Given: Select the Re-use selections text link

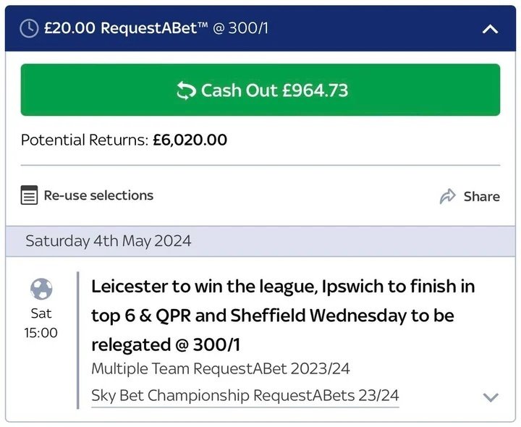Looking at the screenshot, I should (98, 195).
